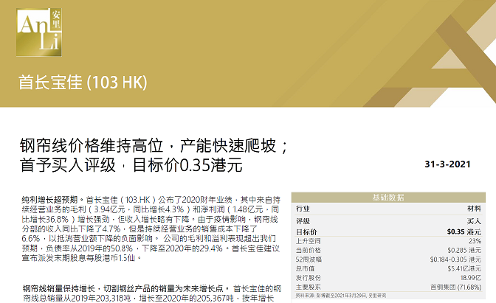Click the 52周波幅 row label
496x303 pixels.
coord(309,260)
